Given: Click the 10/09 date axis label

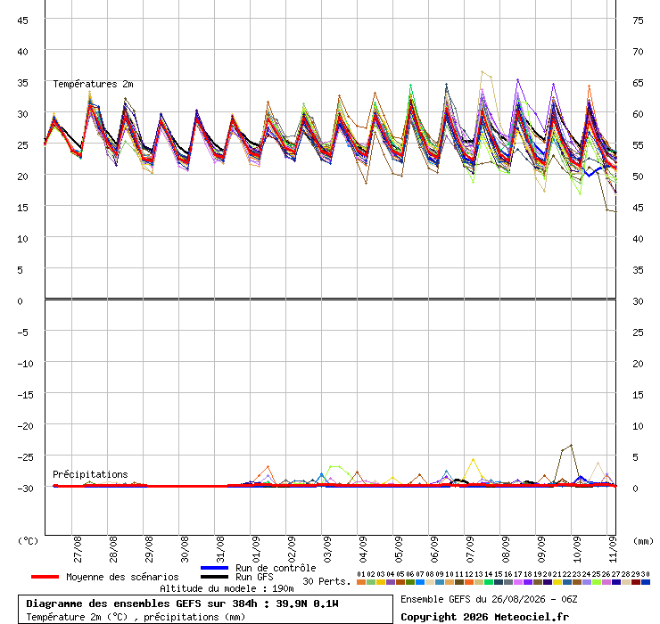Looking at the screenshot, I should 577,549.
